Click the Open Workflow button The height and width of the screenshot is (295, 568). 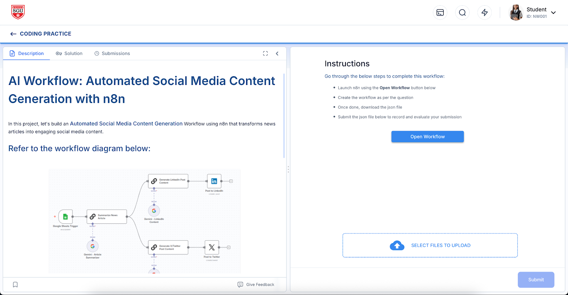(x=427, y=136)
